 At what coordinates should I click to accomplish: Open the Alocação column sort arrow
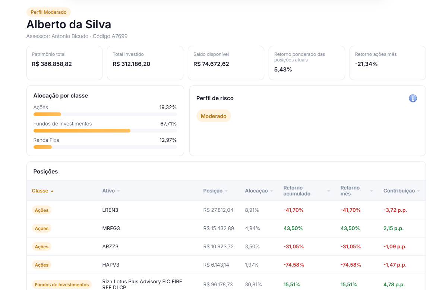pyautogui.click(x=271, y=191)
